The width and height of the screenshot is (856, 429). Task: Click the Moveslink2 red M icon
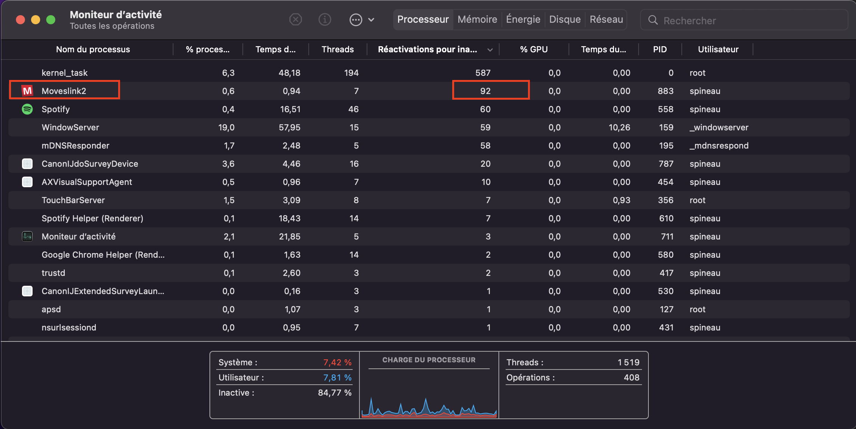point(27,91)
